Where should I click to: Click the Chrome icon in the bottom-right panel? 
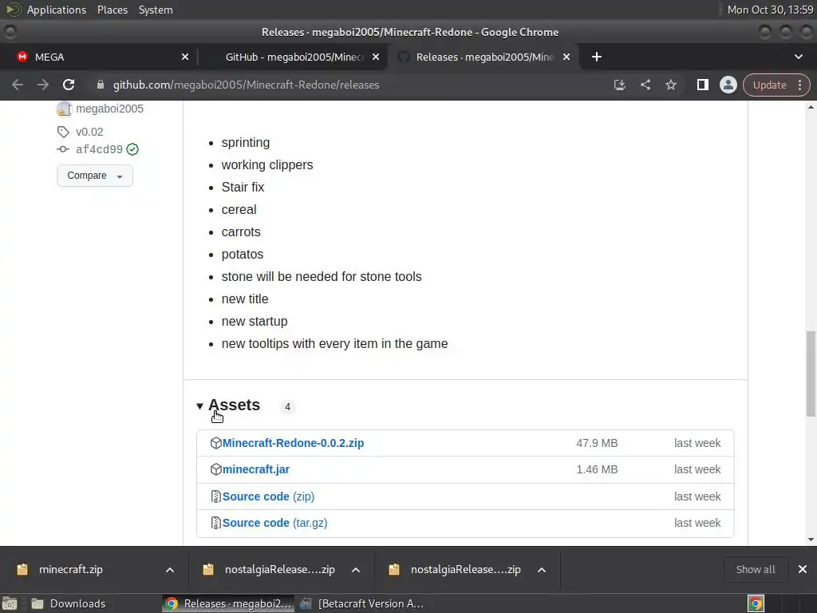coord(756,603)
